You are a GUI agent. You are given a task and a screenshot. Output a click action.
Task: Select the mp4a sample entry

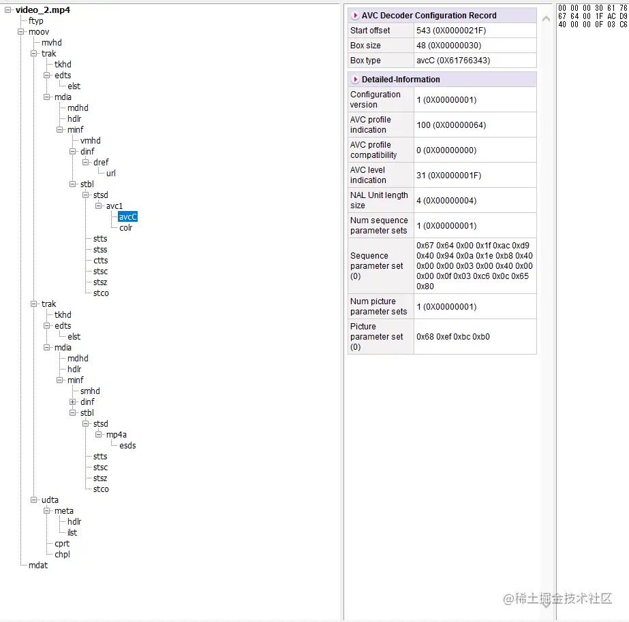(x=117, y=435)
